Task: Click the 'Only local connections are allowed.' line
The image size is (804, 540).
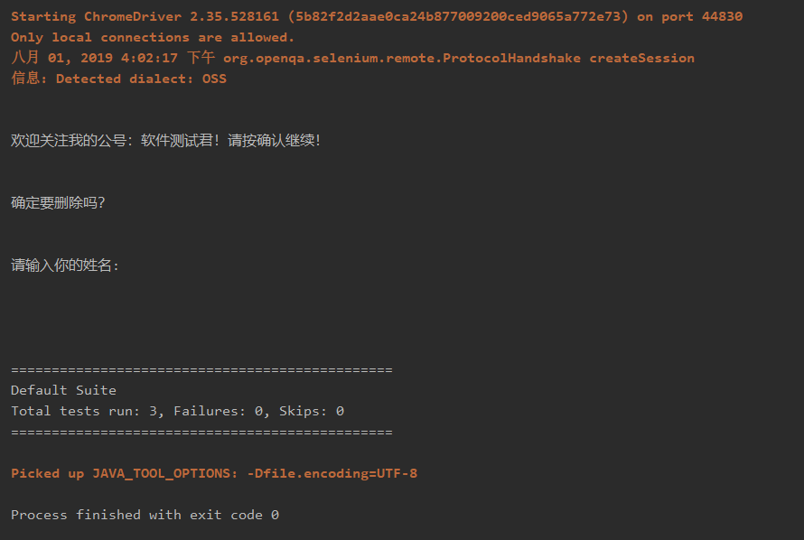Action: tap(153, 37)
